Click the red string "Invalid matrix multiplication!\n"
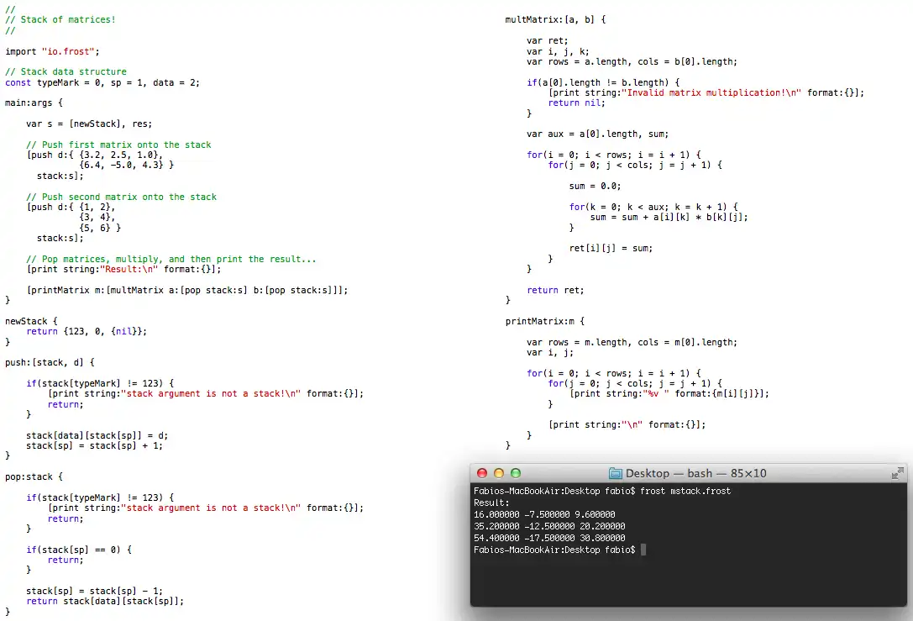Screen dimensions: 913x621 (711, 92)
